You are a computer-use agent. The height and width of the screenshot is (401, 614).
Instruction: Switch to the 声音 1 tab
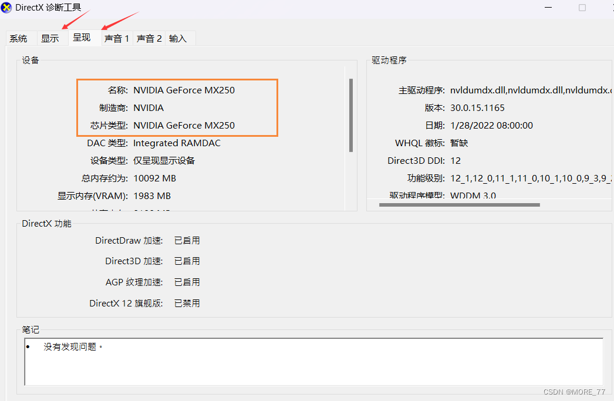tap(117, 38)
